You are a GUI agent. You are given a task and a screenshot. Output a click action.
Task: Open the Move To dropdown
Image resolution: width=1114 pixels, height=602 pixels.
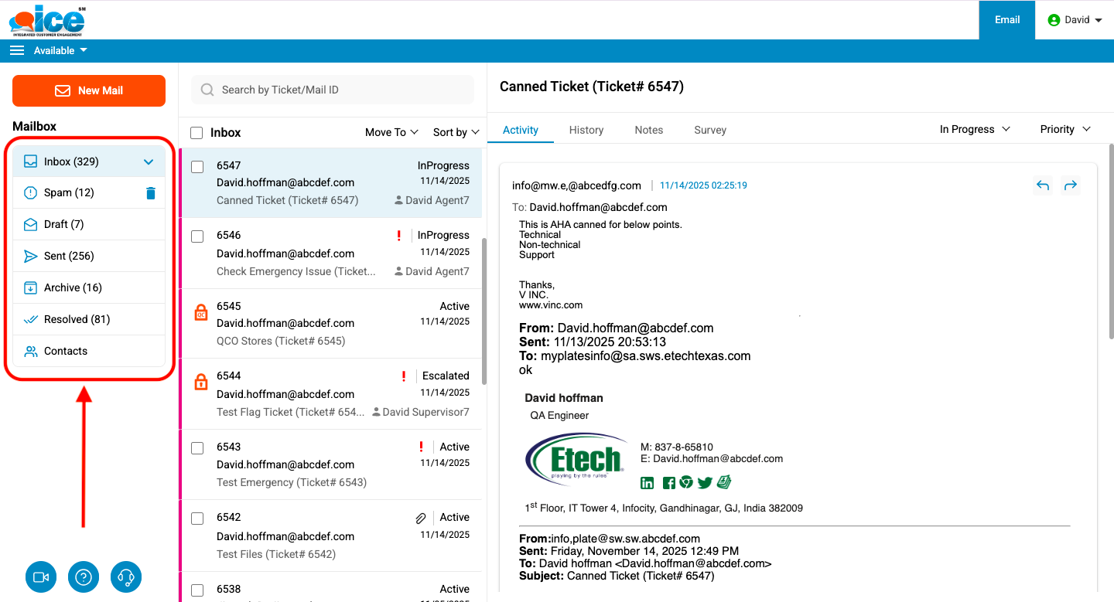click(x=391, y=132)
